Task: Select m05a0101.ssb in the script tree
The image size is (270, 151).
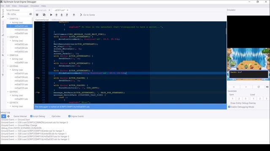Action: coord(21,73)
